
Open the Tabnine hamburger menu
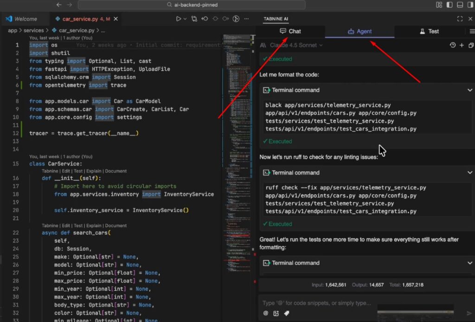coord(472,31)
